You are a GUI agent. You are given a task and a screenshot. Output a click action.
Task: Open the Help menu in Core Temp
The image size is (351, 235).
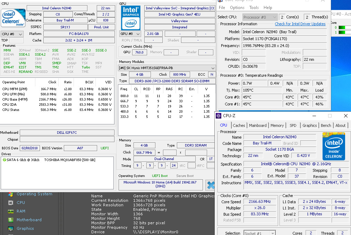pyautogui.click(x=268, y=8)
